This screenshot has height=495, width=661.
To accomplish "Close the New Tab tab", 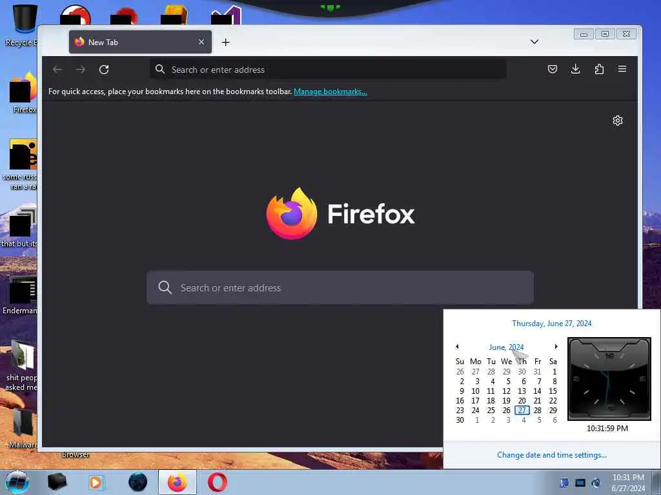I will (201, 42).
